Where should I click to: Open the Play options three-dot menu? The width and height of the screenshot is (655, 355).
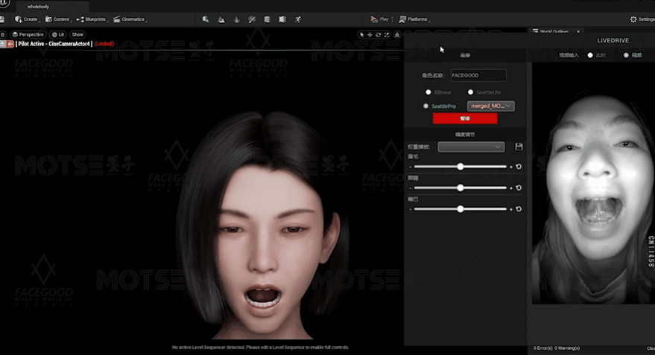pyautogui.click(x=392, y=19)
